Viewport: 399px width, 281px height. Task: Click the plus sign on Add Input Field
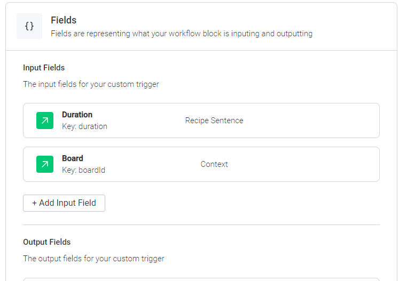tap(34, 203)
